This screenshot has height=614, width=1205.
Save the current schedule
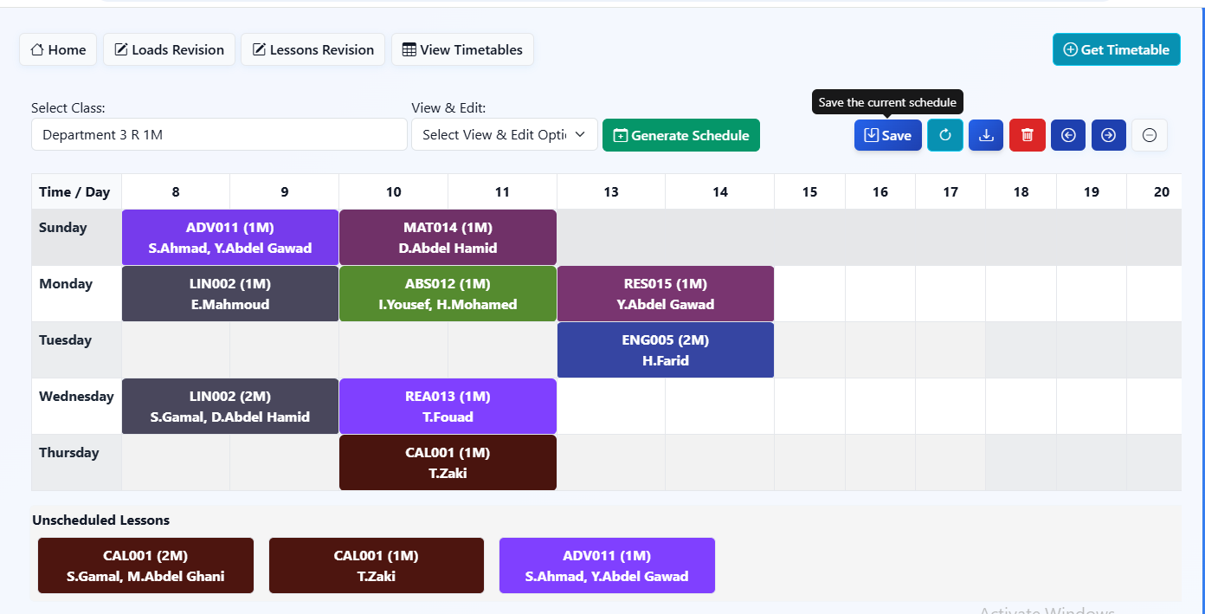point(887,135)
